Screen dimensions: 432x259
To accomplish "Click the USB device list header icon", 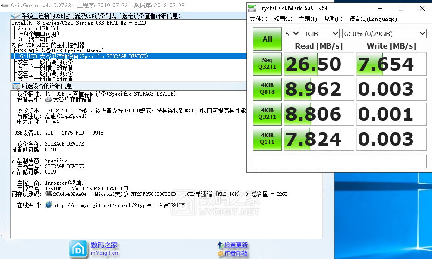I will pos(15,16).
